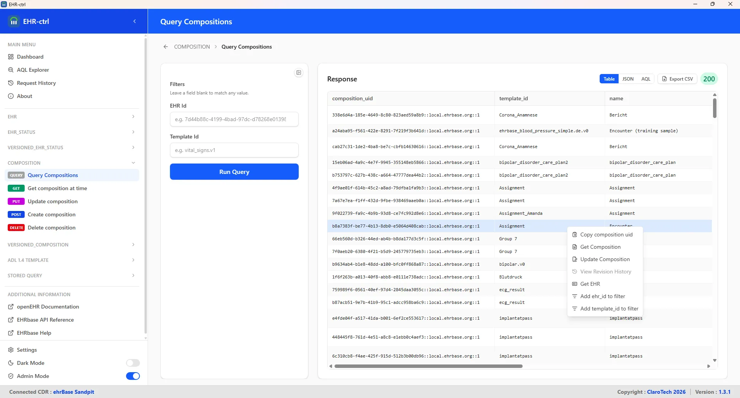740x398 pixels.
Task: Expand the VERSIONED_EHR_STATUS section
Action: click(x=72, y=147)
